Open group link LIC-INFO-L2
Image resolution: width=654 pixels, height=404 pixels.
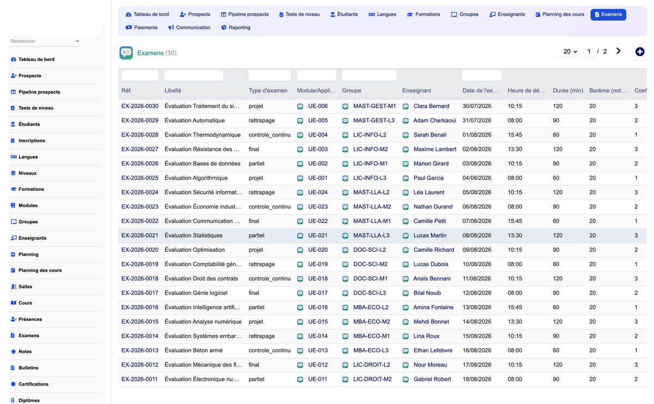(x=370, y=135)
